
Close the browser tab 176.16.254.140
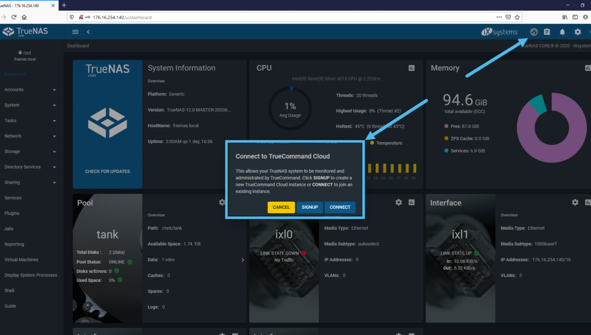pos(53,6)
